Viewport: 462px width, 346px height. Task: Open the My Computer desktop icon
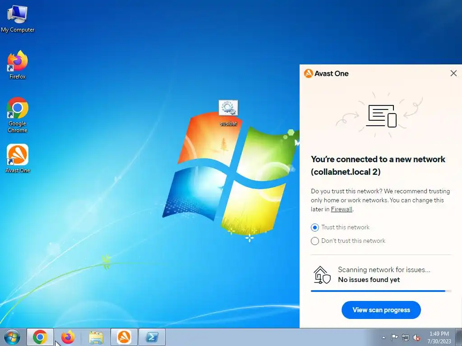pyautogui.click(x=18, y=19)
